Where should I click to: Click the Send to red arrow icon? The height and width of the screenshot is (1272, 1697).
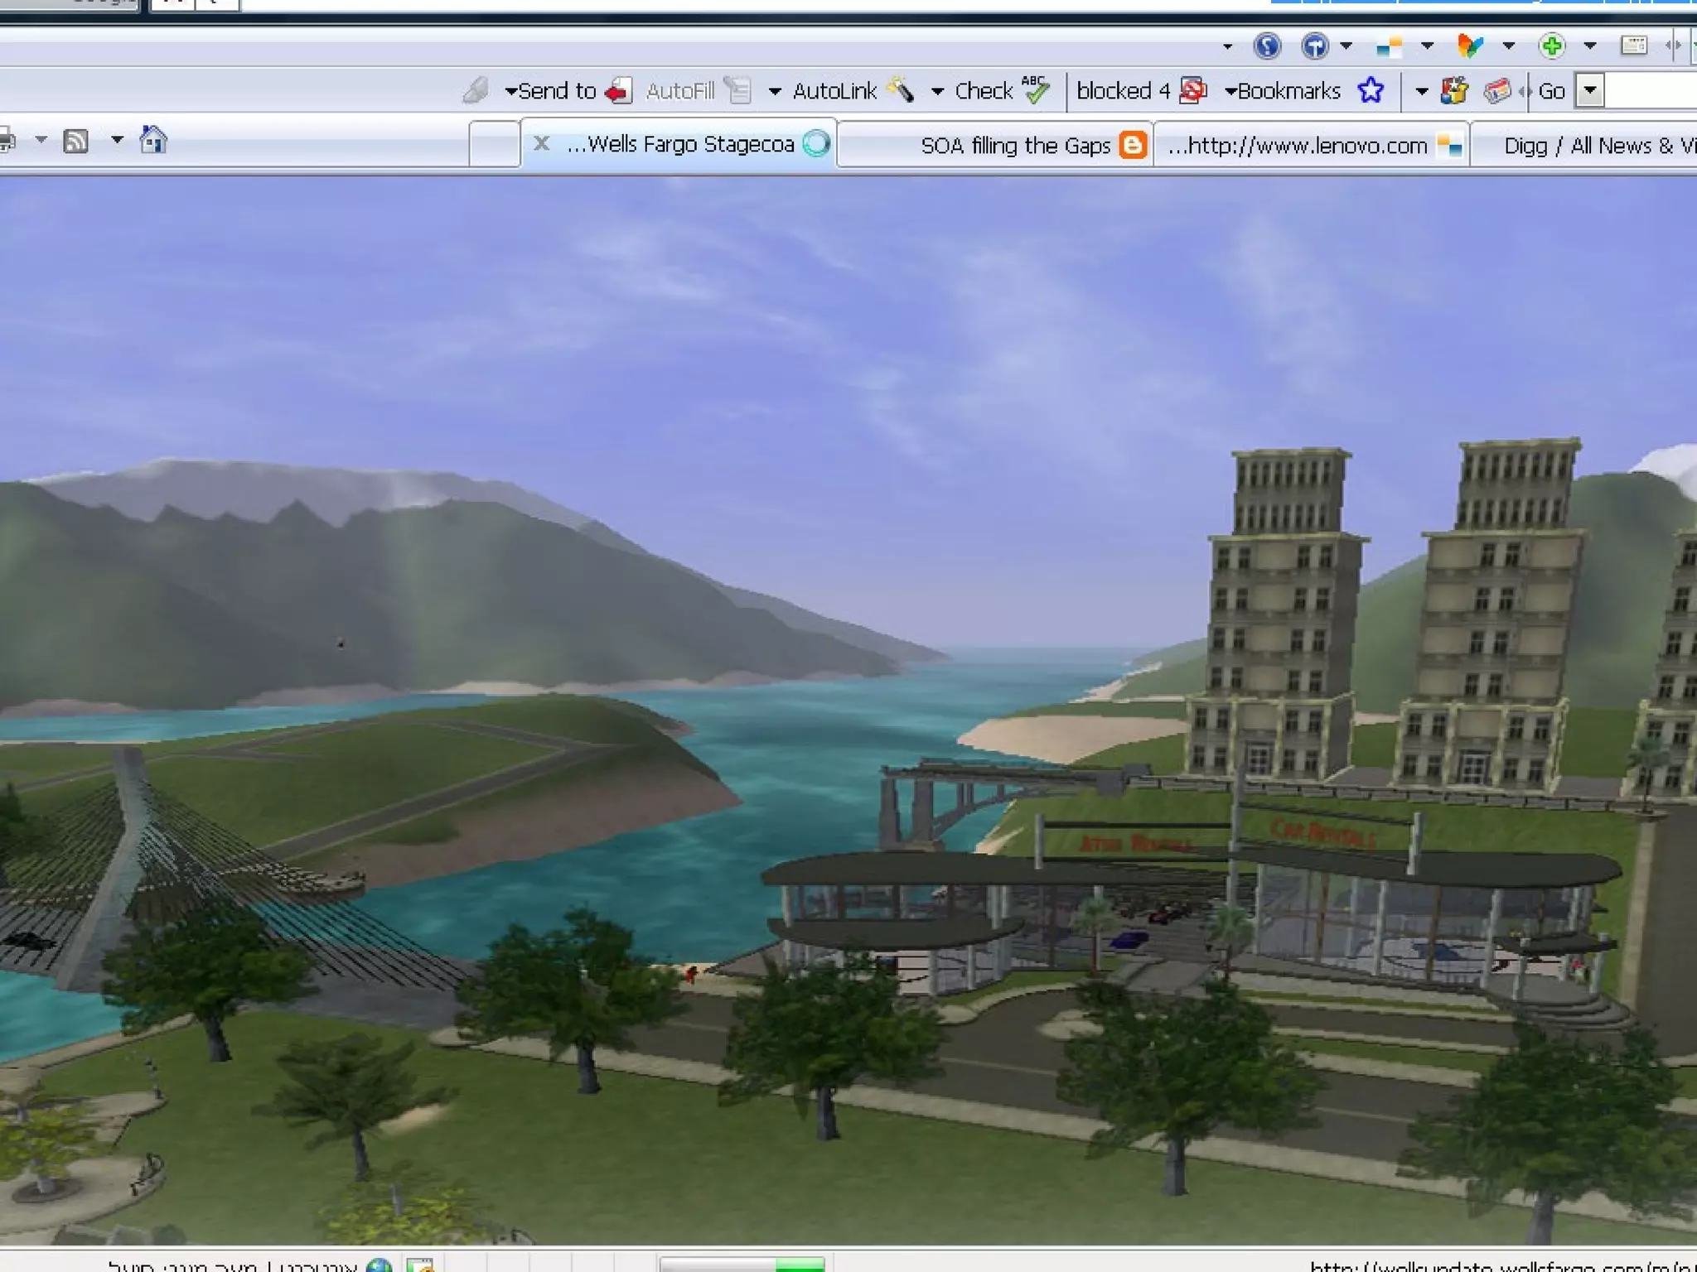617,90
